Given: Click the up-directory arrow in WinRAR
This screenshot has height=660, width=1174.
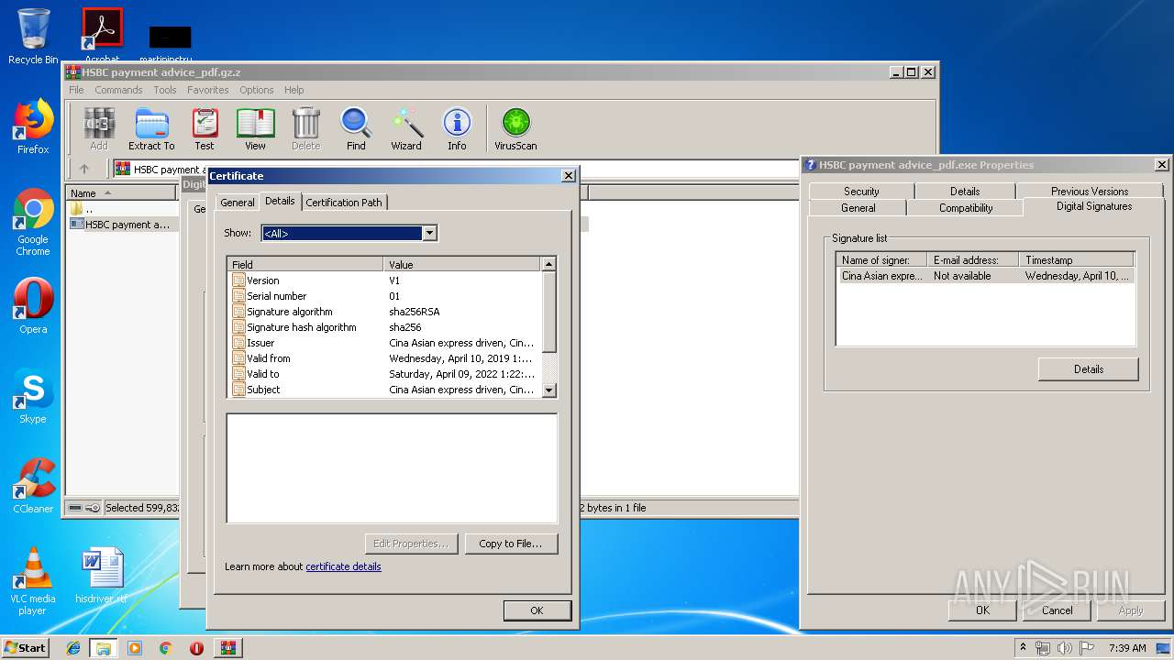Looking at the screenshot, I should click(x=84, y=169).
